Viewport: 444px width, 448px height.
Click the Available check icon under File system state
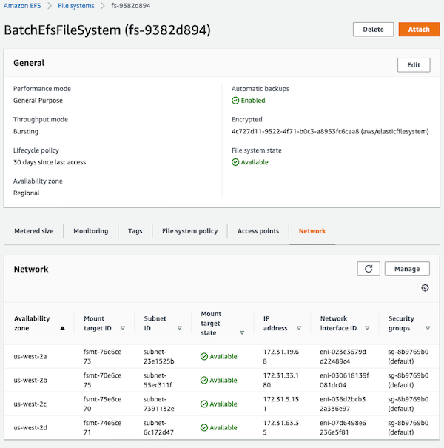(235, 162)
